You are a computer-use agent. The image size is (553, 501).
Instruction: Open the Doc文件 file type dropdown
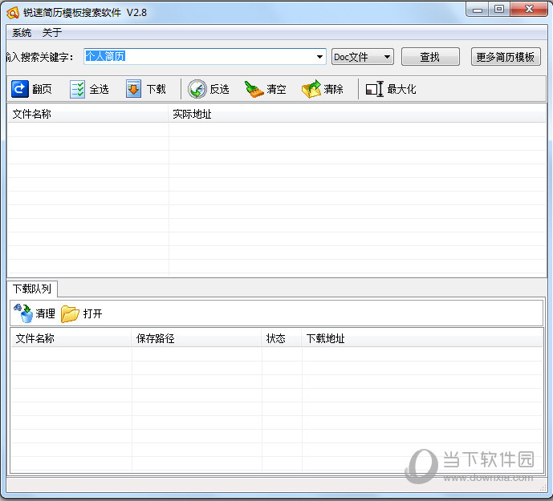click(363, 57)
